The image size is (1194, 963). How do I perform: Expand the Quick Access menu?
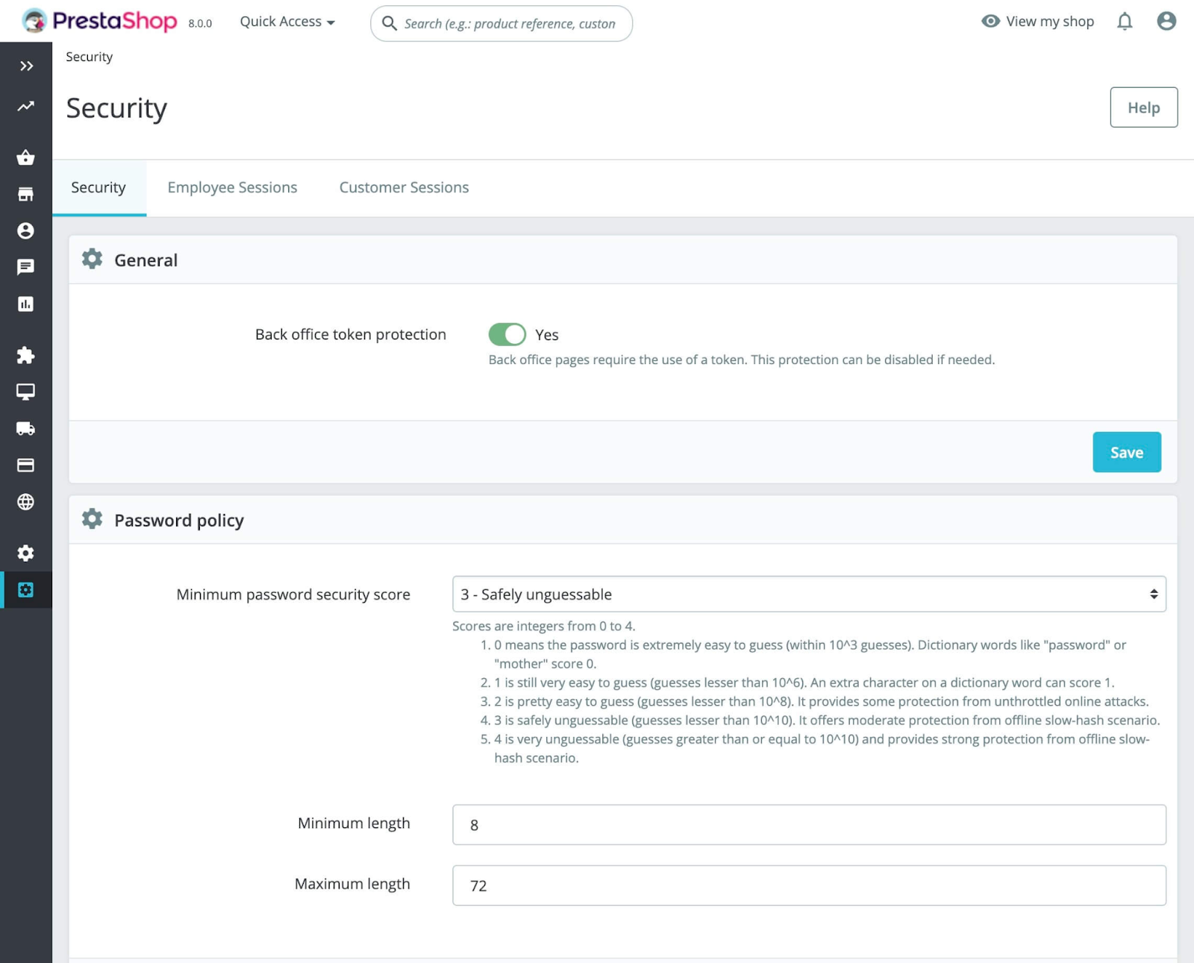tap(287, 22)
